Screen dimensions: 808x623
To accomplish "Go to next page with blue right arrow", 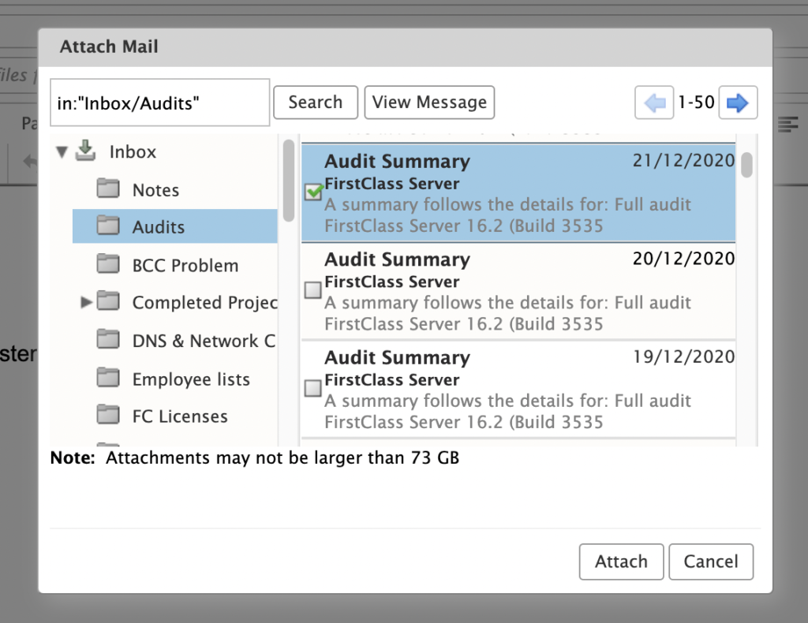I will click(x=738, y=103).
